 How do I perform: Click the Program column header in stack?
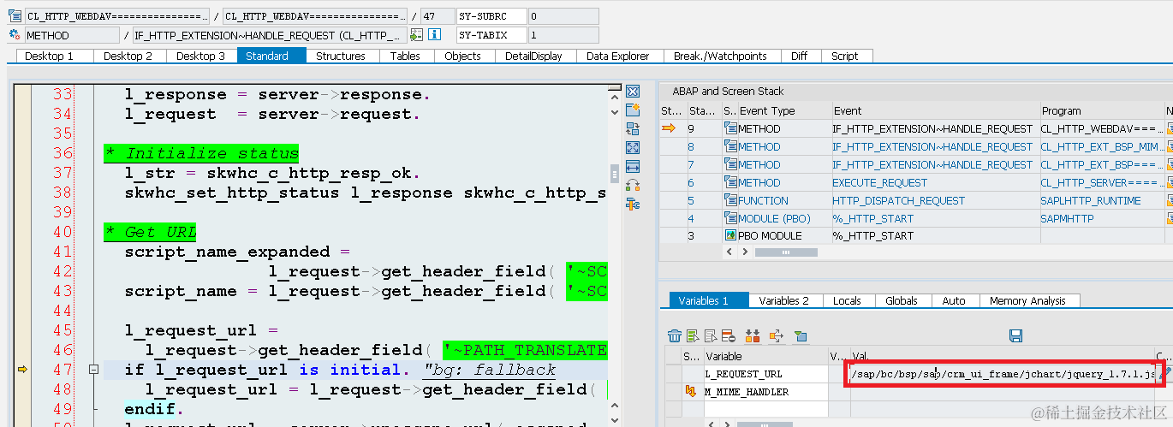1101,110
